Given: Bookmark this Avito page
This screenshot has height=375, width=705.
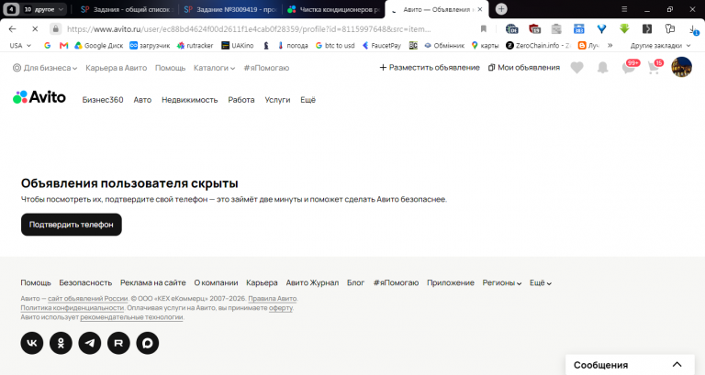Looking at the screenshot, I should pos(484,28).
